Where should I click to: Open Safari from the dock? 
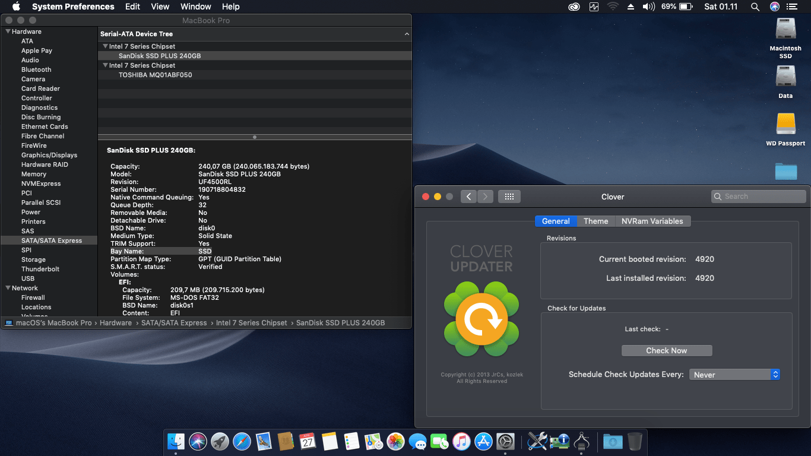tap(242, 441)
